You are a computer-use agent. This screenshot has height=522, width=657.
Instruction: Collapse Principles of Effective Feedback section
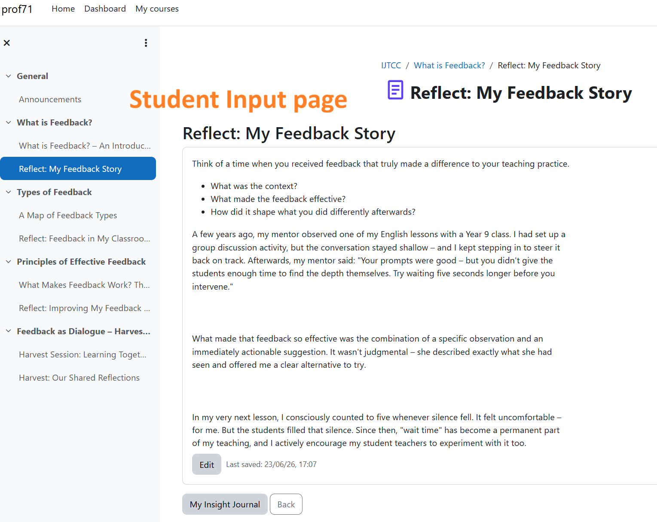point(9,262)
